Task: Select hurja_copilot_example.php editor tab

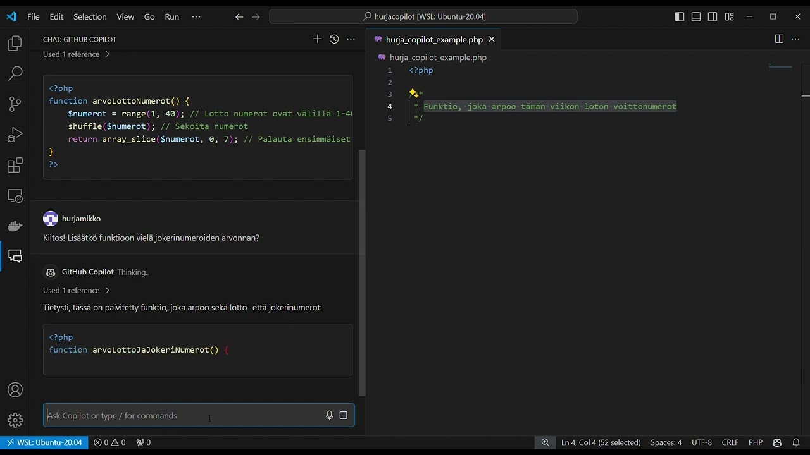Action: (434, 39)
